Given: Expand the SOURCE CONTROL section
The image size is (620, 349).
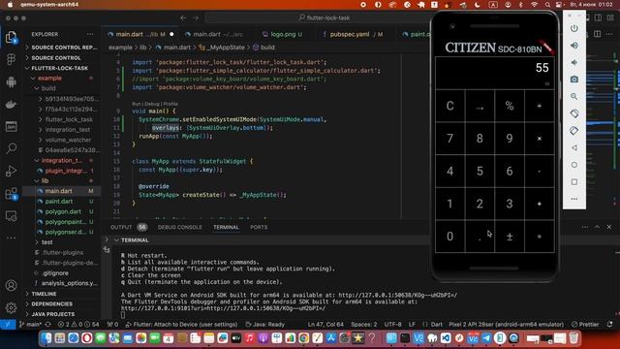Looking at the screenshot, I should [61, 58].
